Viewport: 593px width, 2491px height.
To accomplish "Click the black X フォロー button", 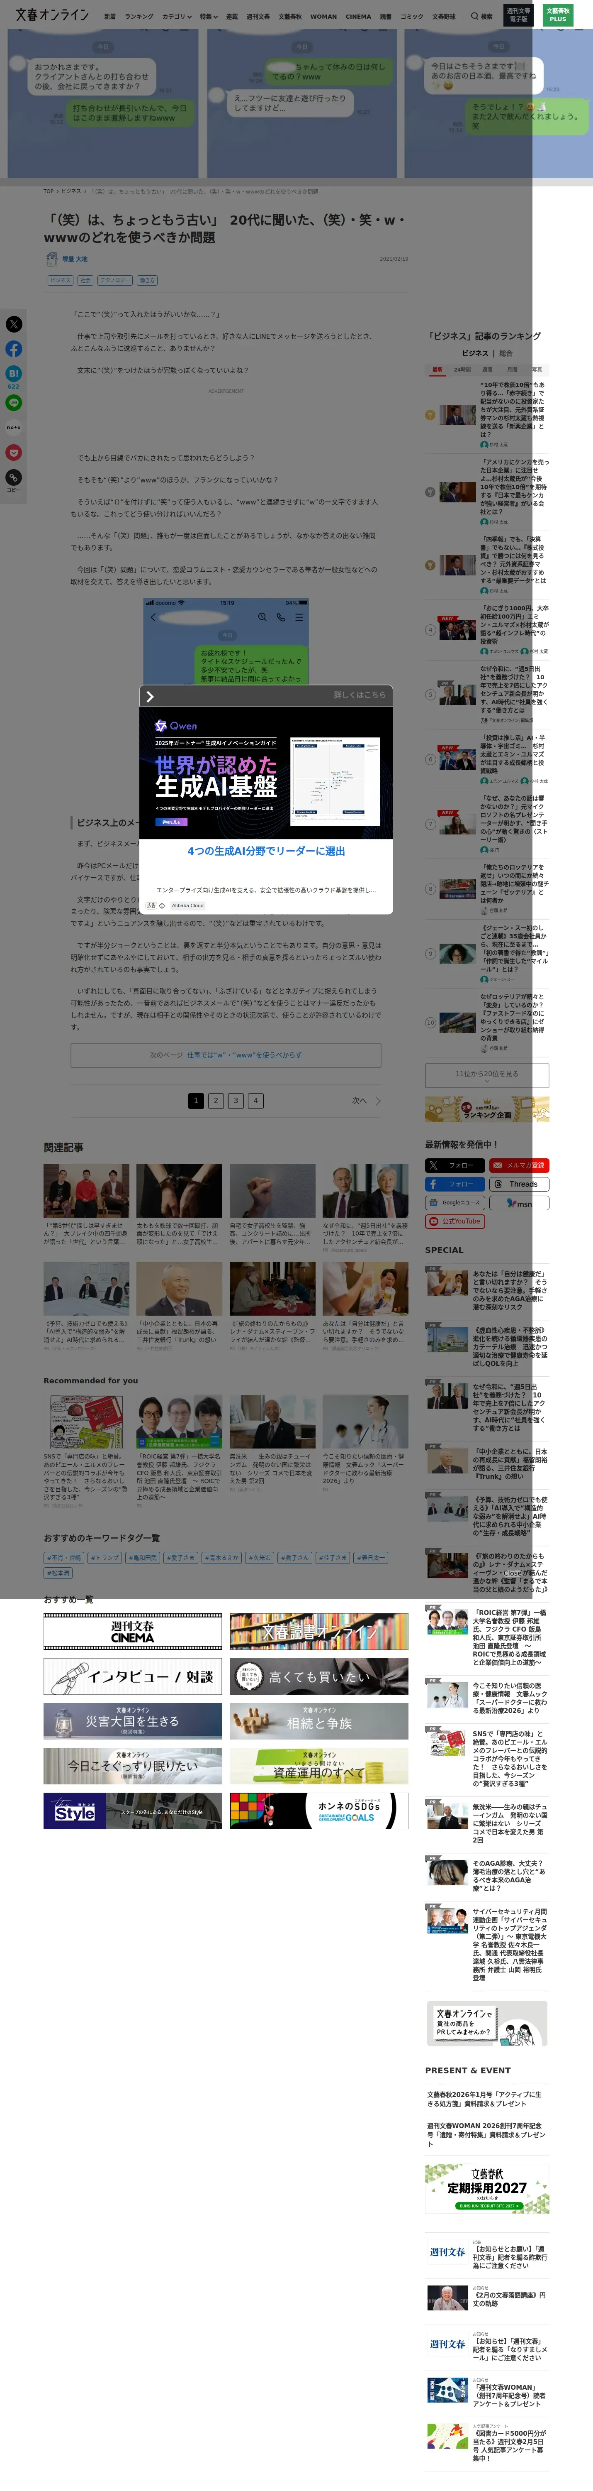I will coord(455,1165).
